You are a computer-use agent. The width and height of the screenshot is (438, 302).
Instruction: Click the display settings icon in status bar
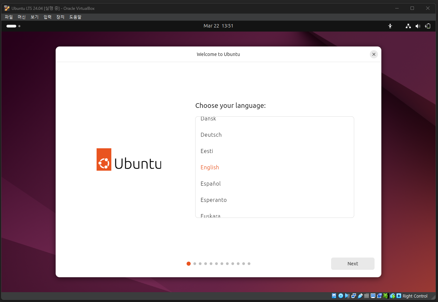373,296
